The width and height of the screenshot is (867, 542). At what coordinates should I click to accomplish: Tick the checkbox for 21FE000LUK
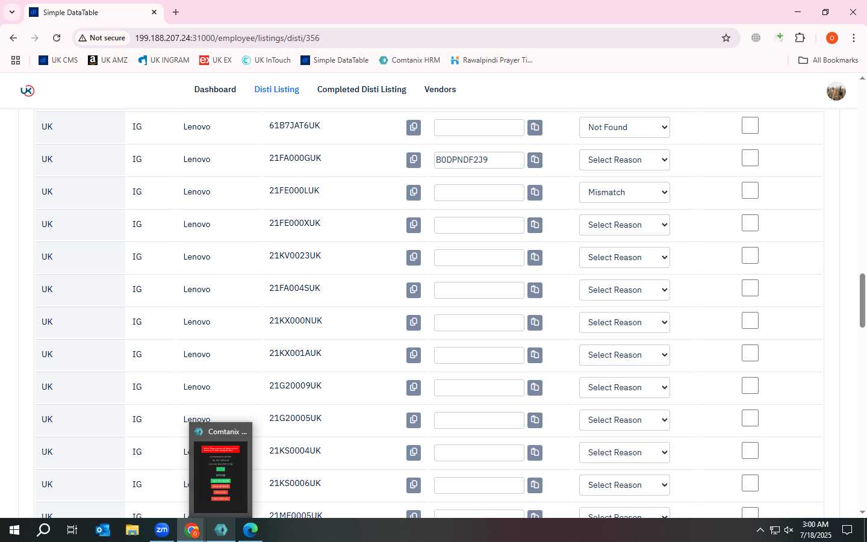click(750, 190)
